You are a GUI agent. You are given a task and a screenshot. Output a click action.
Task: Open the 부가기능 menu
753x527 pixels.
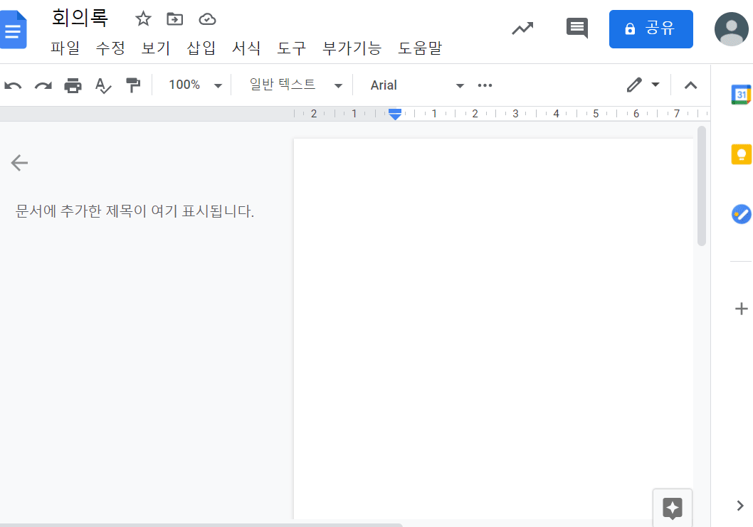point(352,48)
